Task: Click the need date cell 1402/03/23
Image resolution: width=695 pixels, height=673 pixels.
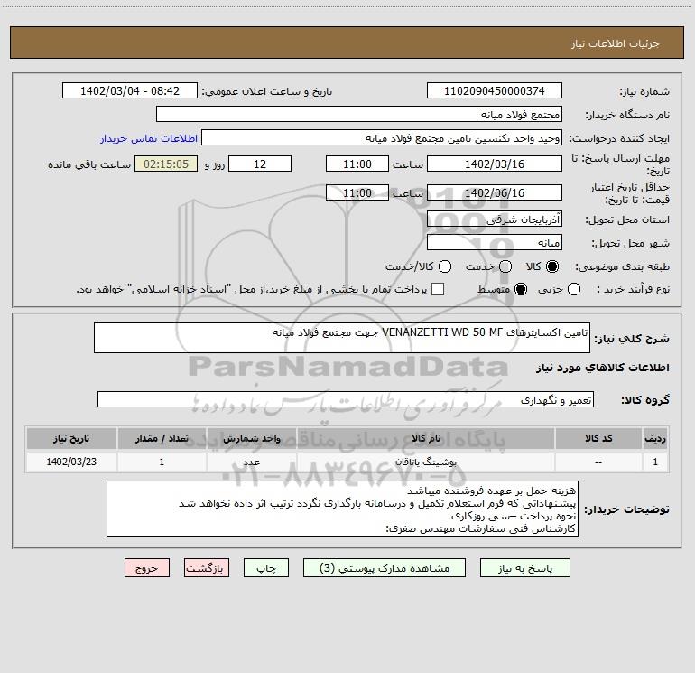Action: (71, 462)
